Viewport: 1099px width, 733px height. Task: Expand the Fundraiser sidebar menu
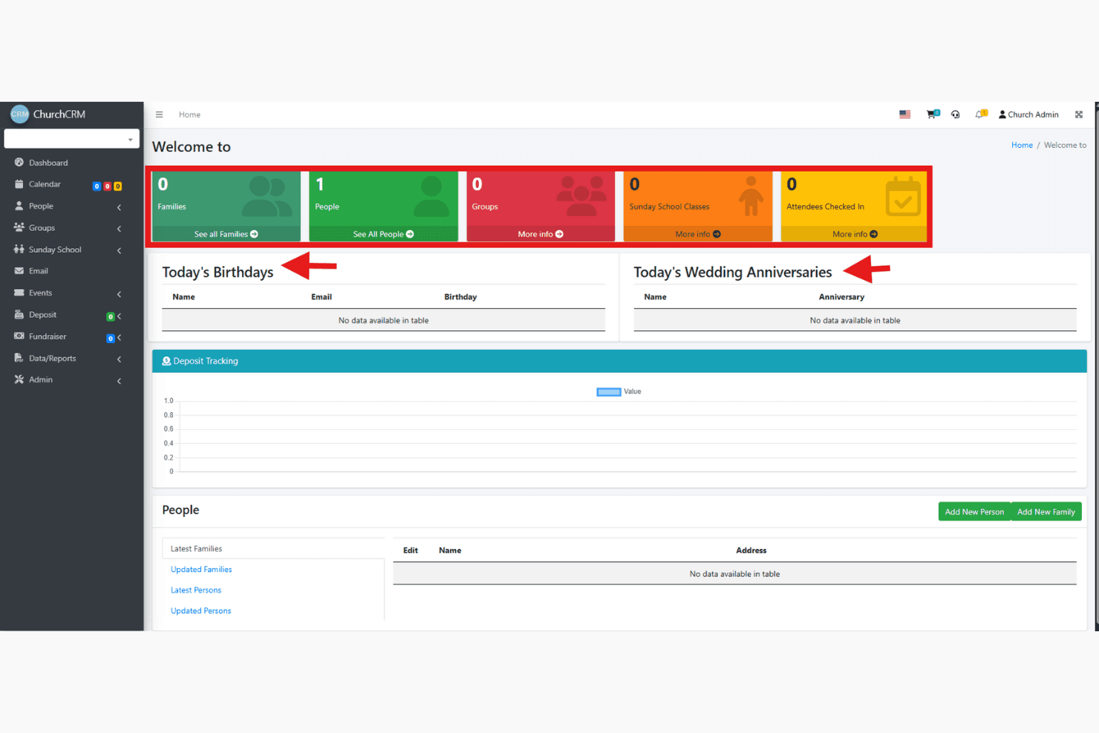click(x=71, y=336)
